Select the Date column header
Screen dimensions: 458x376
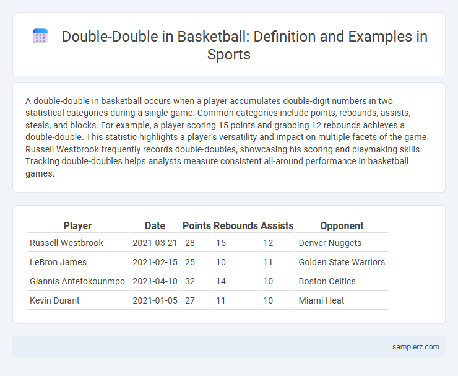(155, 225)
